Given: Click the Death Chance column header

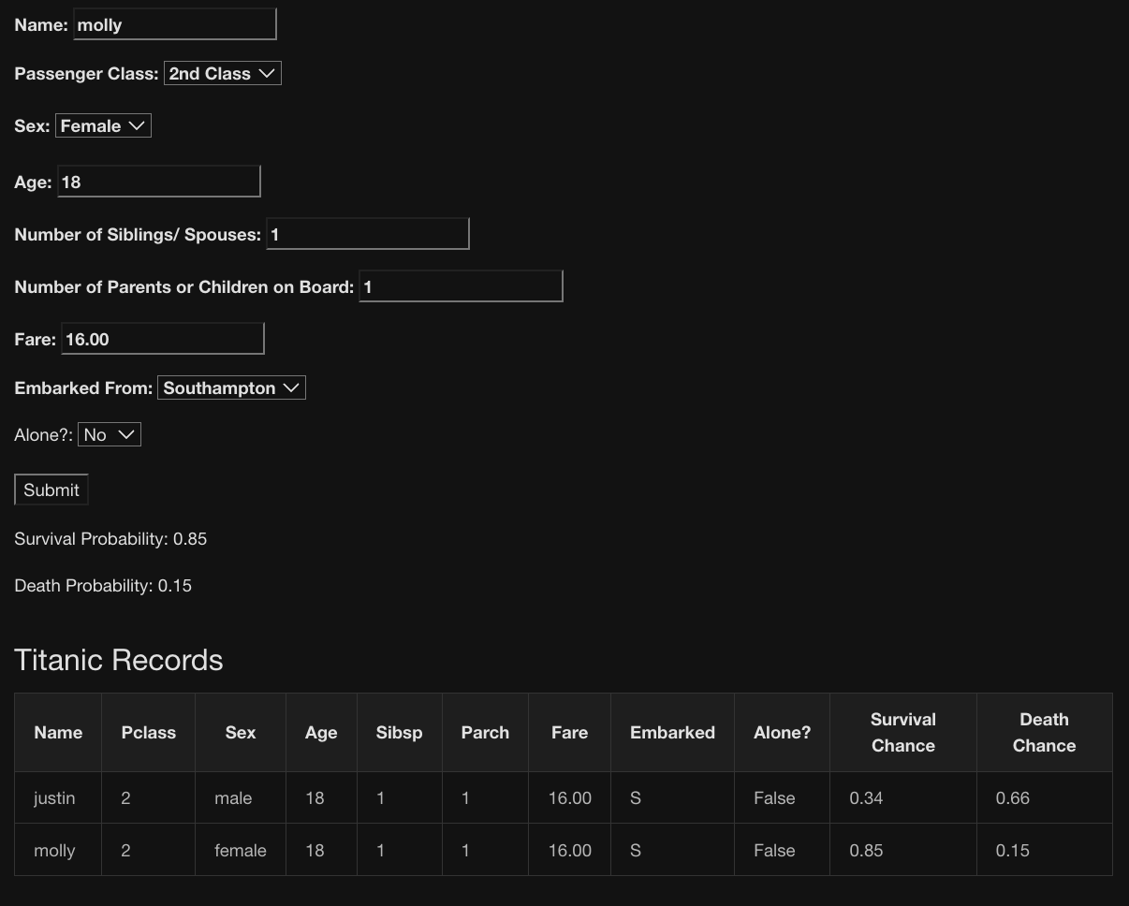Looking at the screenshot, I should 1045,733.
